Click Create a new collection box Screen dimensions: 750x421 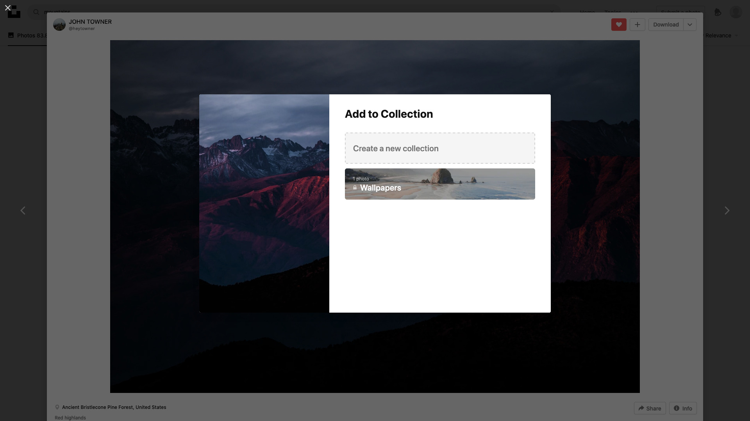tap(440, 148)
